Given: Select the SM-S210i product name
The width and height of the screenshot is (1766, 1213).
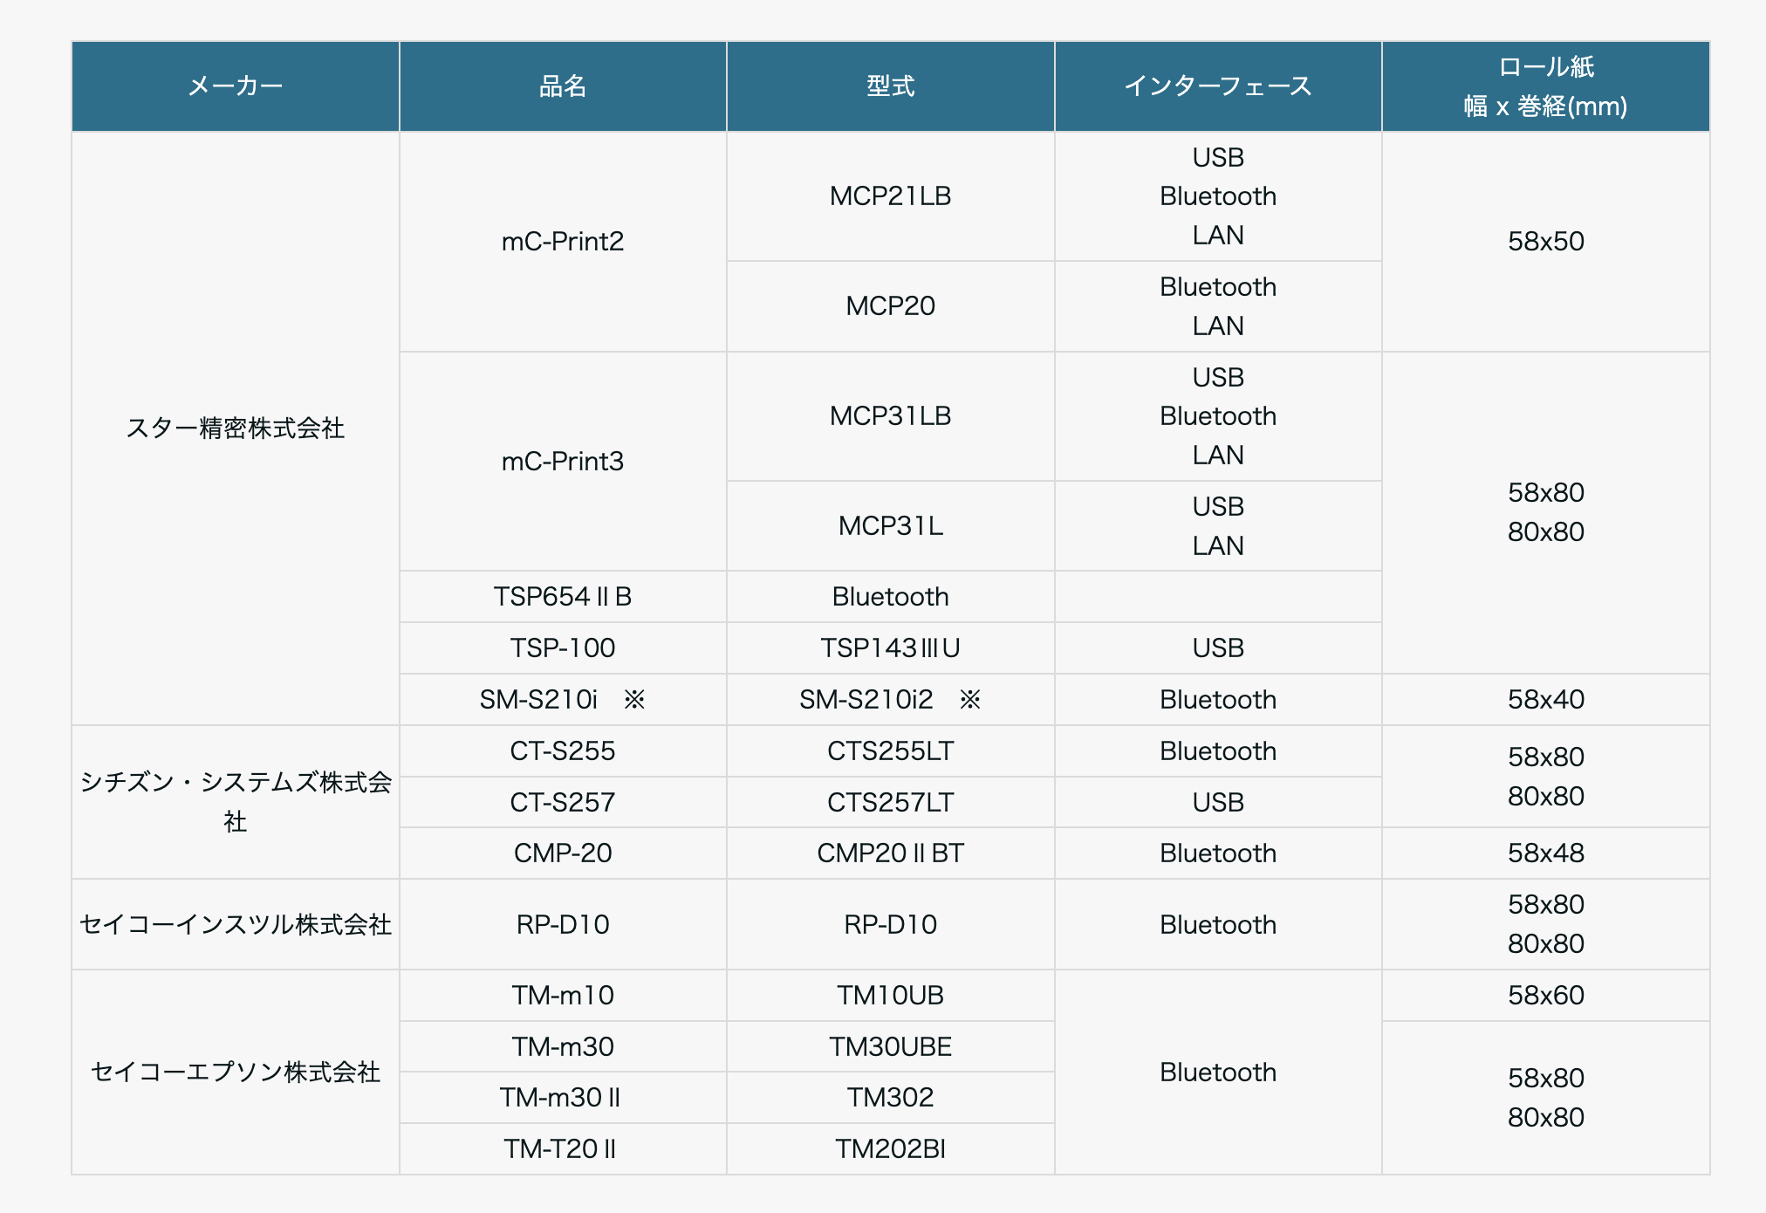Looking at the screenshot, I should click(x=562, y=699).
